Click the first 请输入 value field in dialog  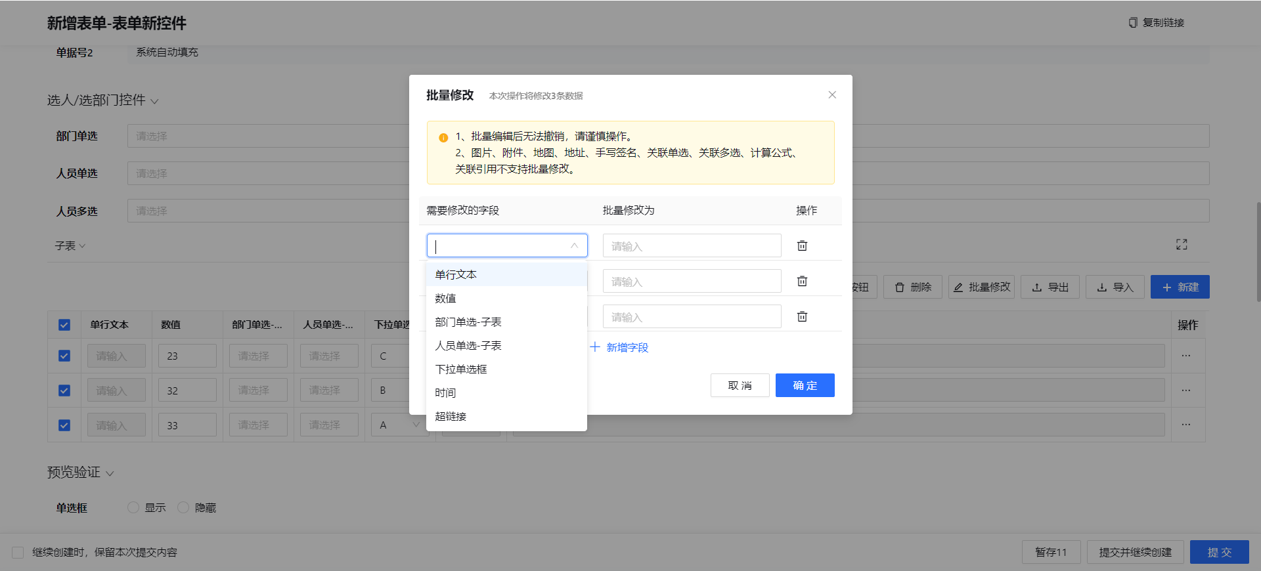click(x=692, y=245)
